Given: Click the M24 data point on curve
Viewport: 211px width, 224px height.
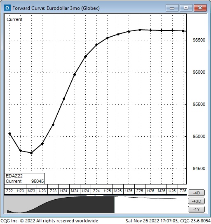Looking at the screenshot, I should (x=75, y=75).
